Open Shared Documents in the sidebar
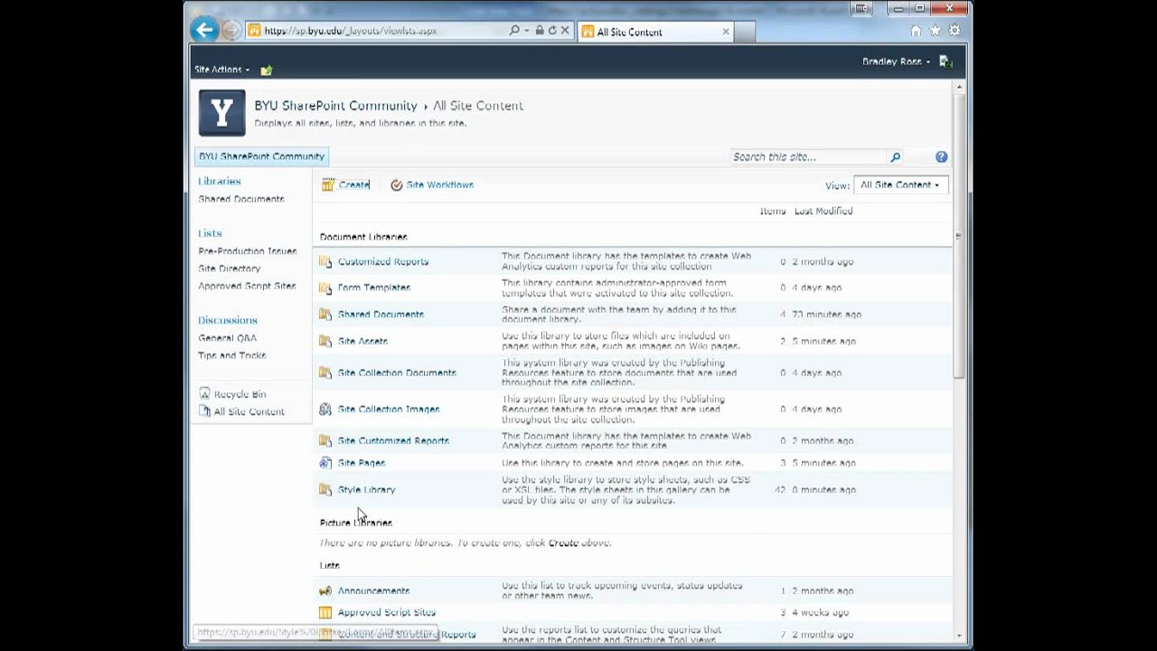The image size is (1157, 651). [241, 199]
